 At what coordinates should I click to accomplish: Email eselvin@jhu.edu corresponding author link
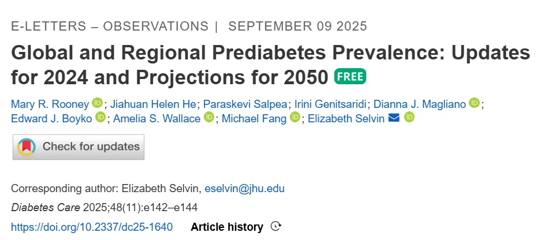pos(244,189)
